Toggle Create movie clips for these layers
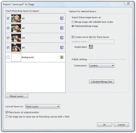This screenshot has width=136, height=133. 73,37
